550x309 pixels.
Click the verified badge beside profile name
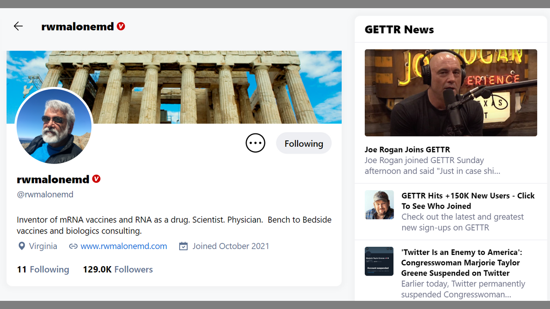pos(96,179)
